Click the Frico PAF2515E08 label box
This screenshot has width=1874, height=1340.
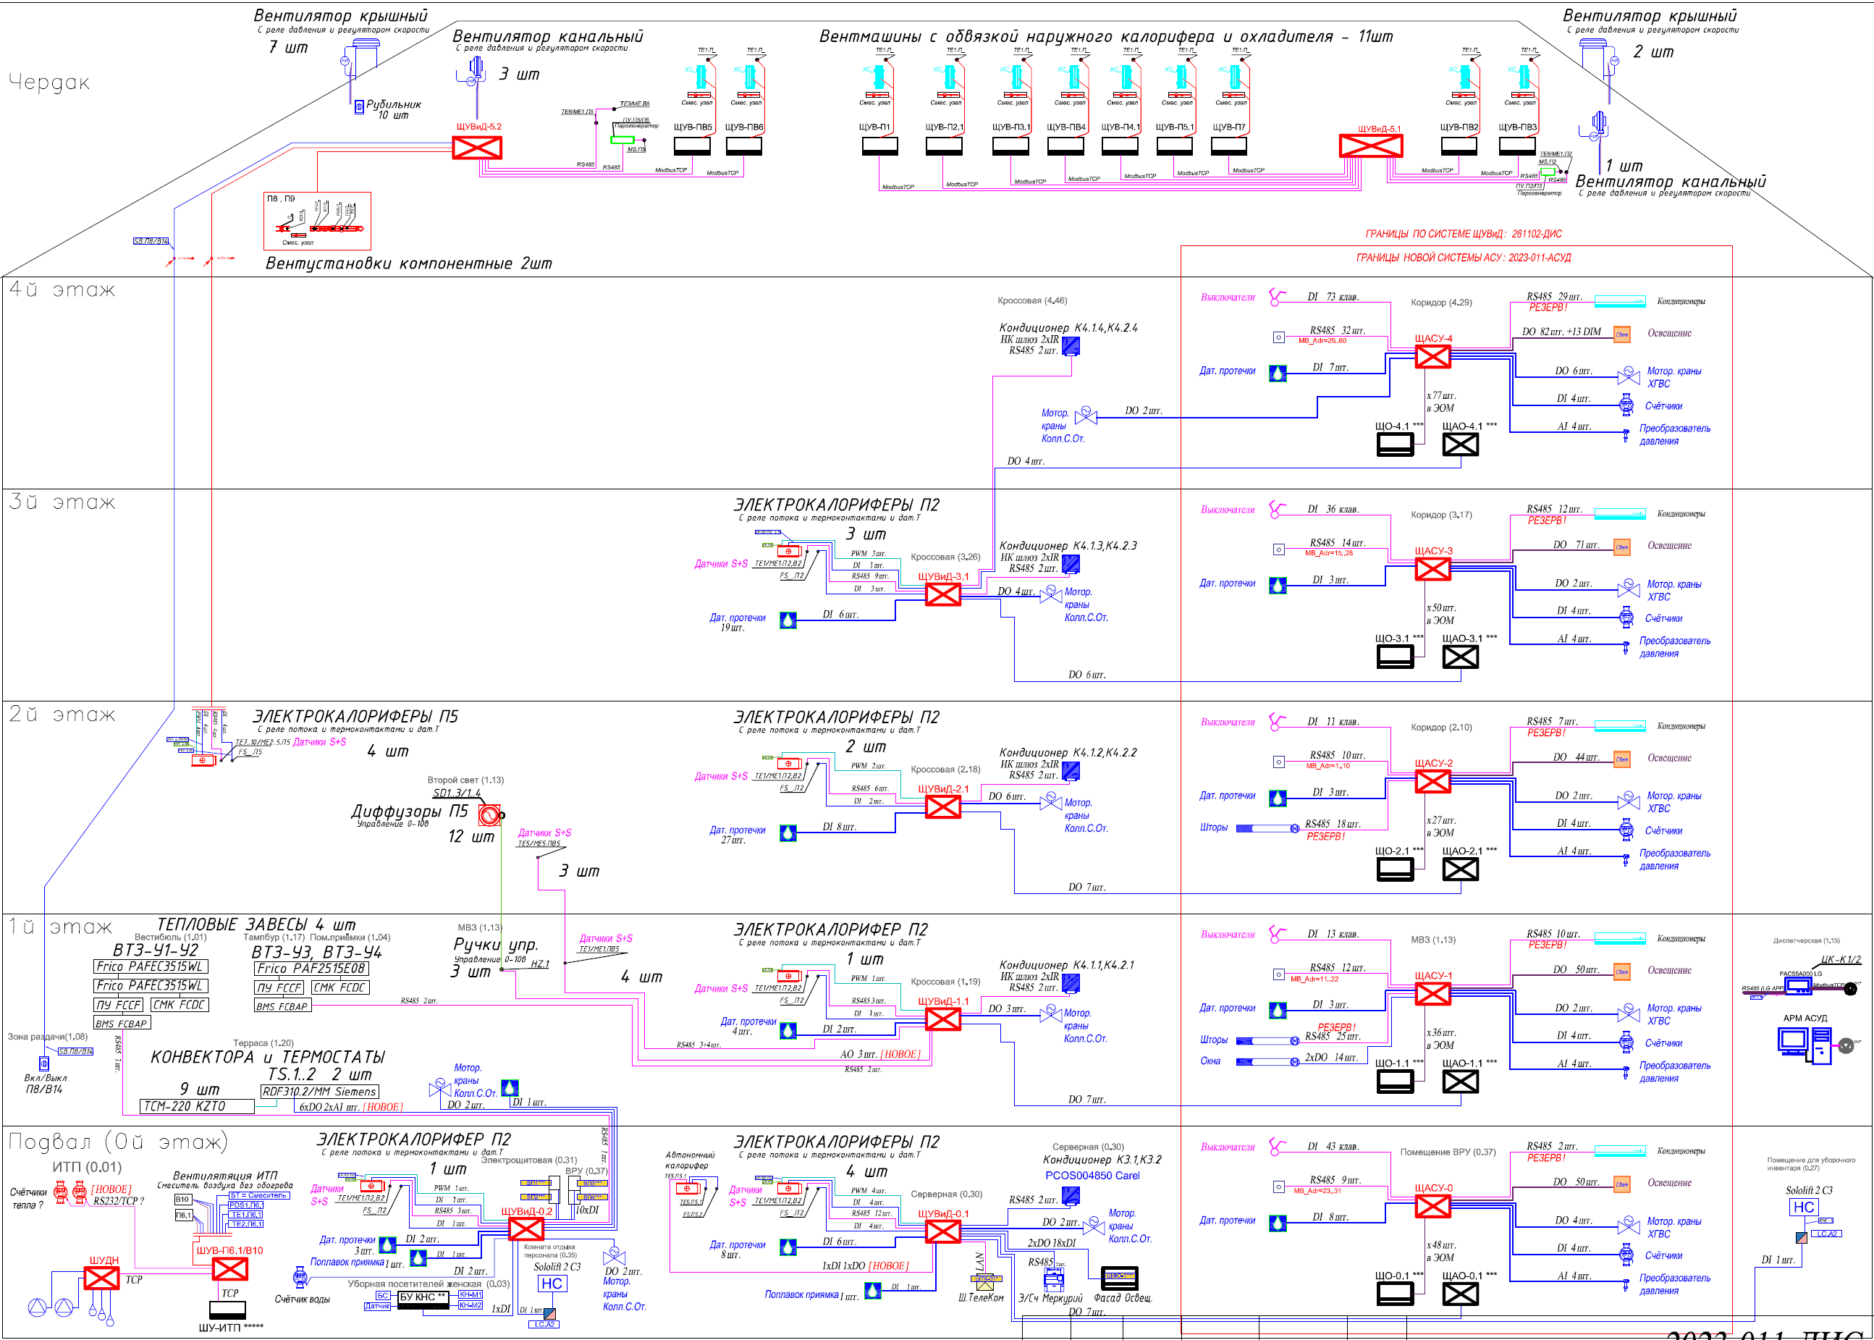click(x=311, y=969)
